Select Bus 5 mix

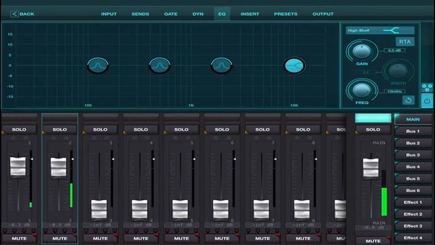(413, 178)
